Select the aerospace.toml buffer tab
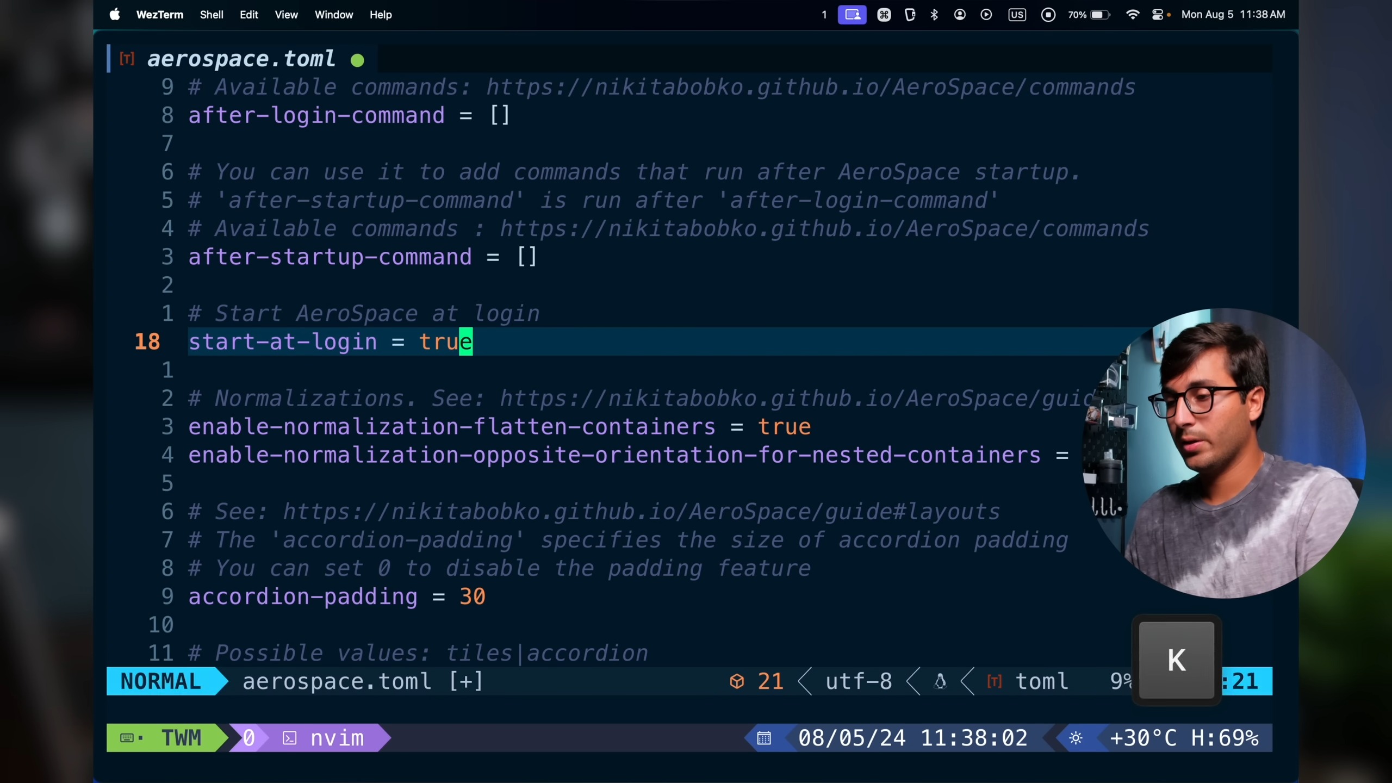 [241, 59]
